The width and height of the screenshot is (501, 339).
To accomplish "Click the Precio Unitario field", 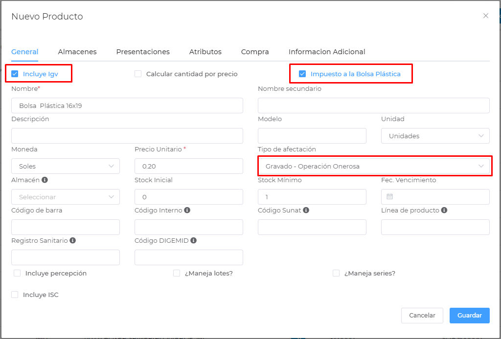I will [x=188, y=166].
